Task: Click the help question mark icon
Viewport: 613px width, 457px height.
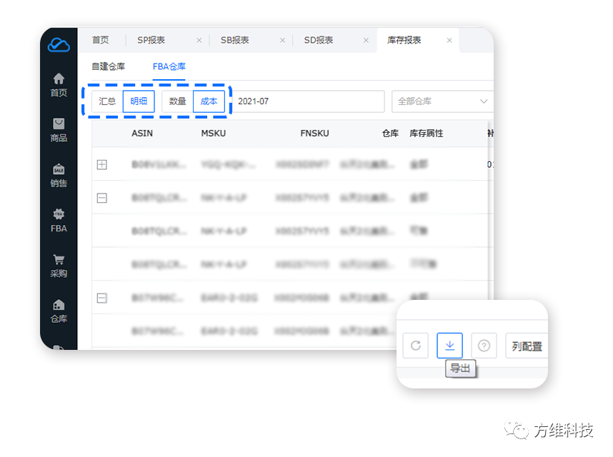Action: click(484, 346)
